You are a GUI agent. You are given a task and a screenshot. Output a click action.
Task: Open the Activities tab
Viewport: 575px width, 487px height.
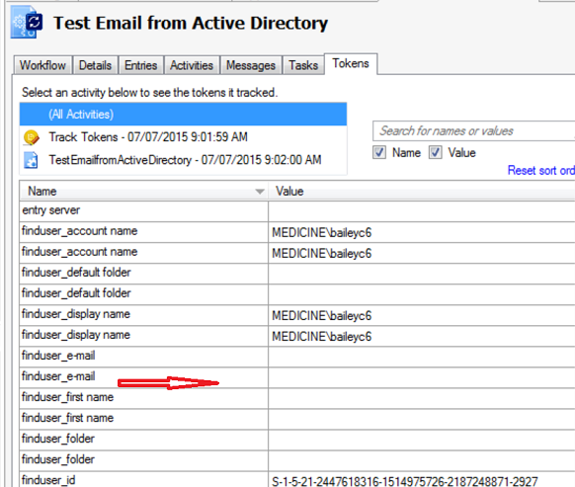click(x=192, y=65)
